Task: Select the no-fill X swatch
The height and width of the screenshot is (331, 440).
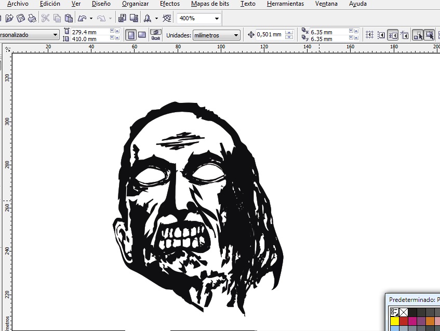Action: 404,312
